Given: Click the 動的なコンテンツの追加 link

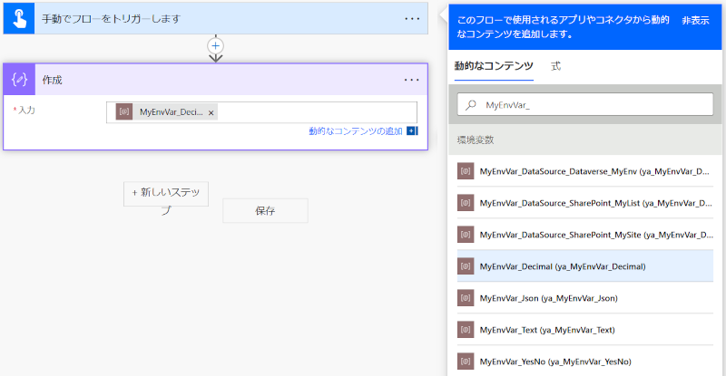Looking at the screenshot, I should [355, 131].
